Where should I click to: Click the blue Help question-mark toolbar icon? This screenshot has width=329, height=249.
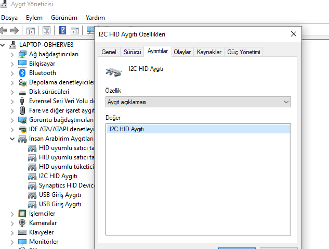pyautogui.click(x=63, y=31)
